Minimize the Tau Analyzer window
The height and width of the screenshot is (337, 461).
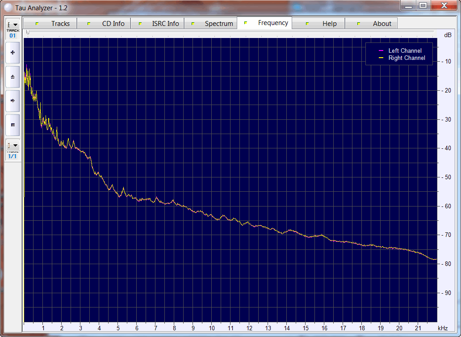point(408,5)
